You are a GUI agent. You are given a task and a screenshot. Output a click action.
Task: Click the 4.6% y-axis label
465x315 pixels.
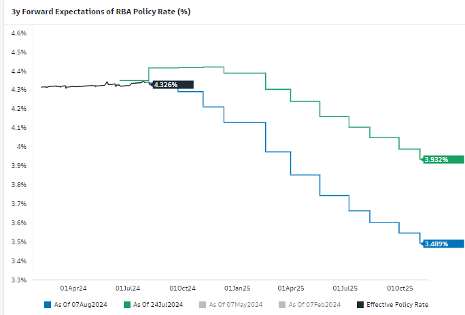pos(18,33)
